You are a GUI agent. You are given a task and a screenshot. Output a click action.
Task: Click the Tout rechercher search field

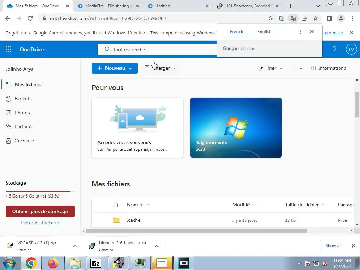pyautogui.click(x=157, y=49)
